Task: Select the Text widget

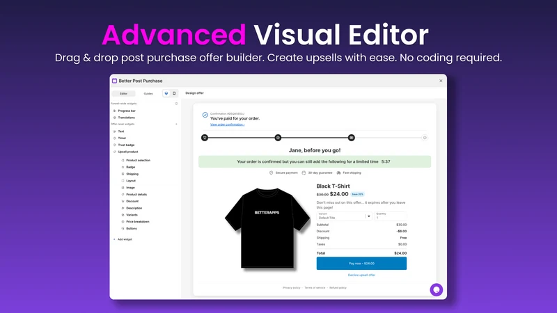Action: coord(121,131)
